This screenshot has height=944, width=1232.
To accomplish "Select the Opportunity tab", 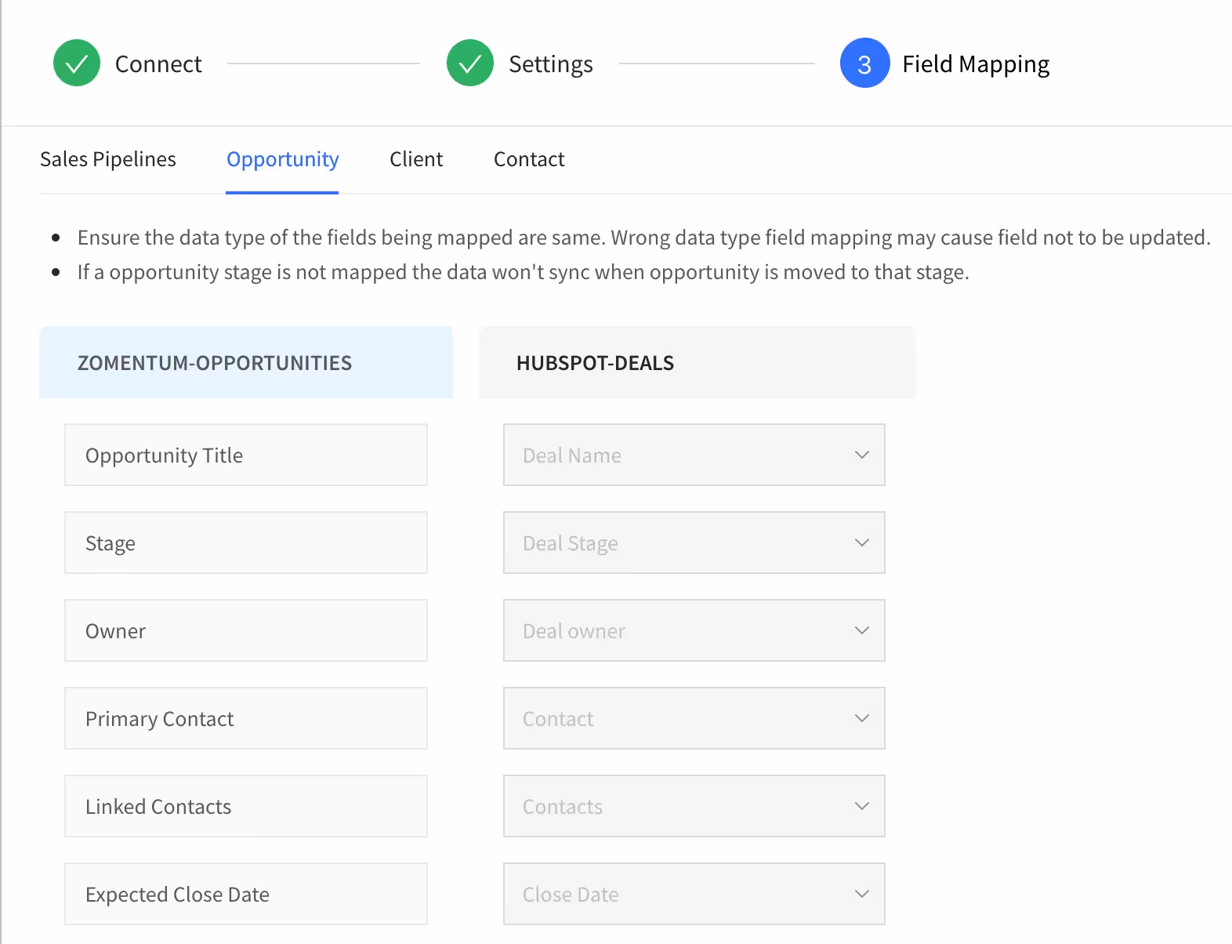I will (282, 159).
